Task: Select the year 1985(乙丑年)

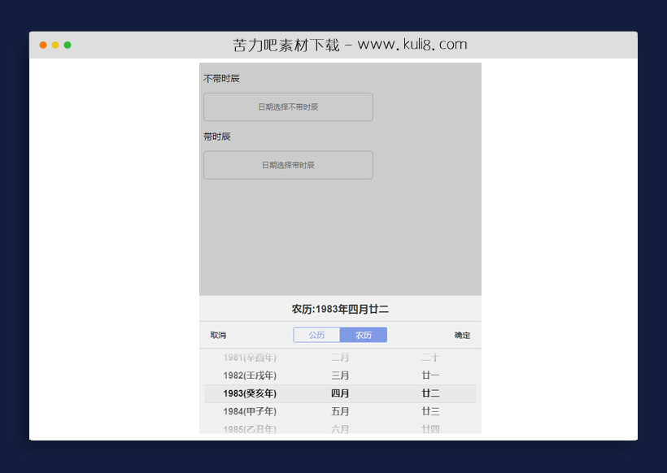Action: click(x=249, y=429)
